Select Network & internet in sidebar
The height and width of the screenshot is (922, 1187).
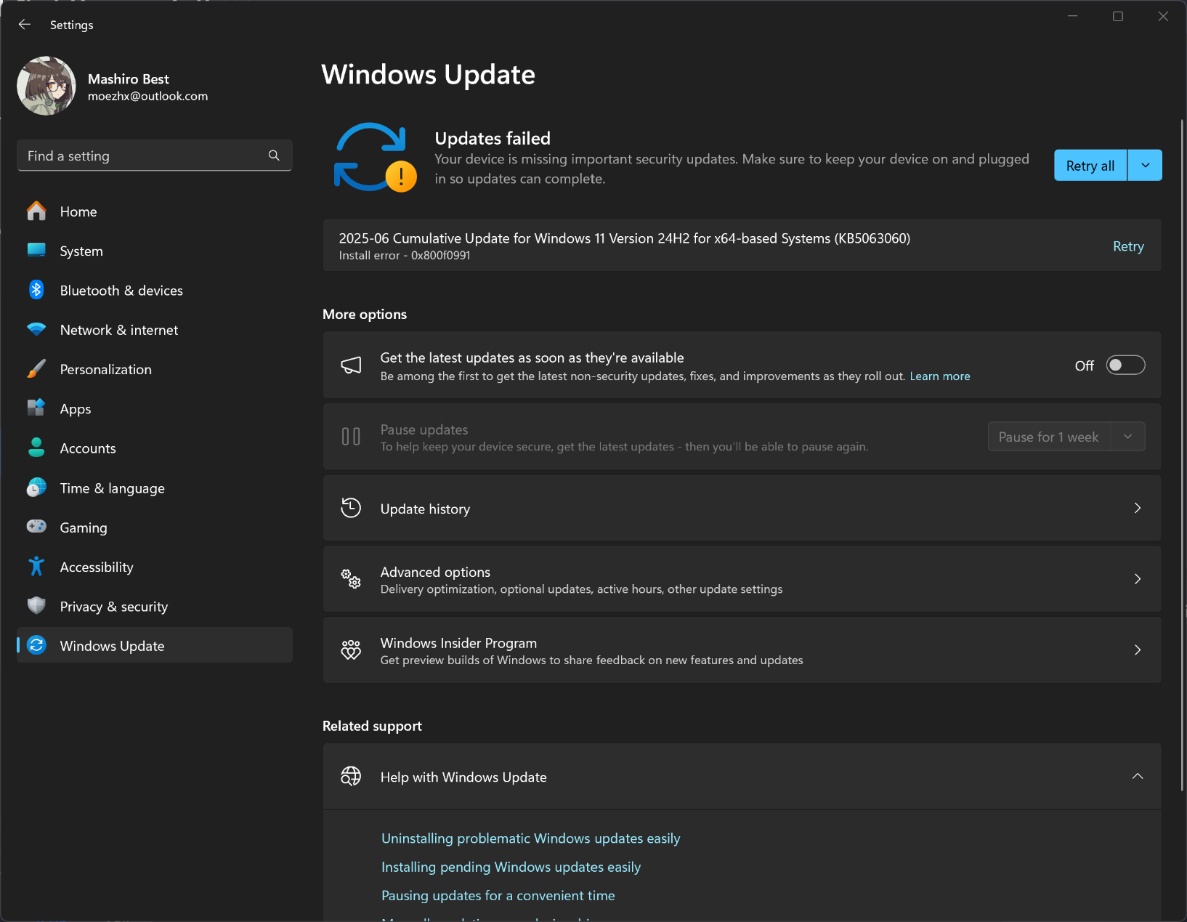click(154, 329)
